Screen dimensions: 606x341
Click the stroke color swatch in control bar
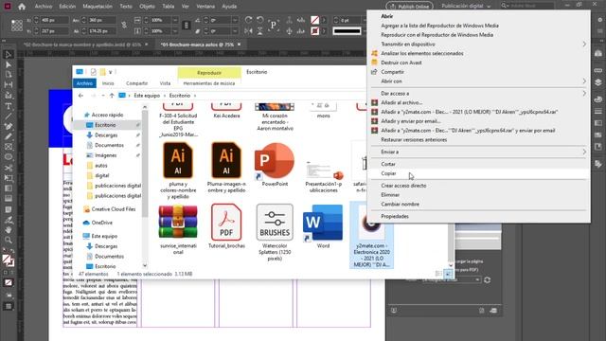315,30
